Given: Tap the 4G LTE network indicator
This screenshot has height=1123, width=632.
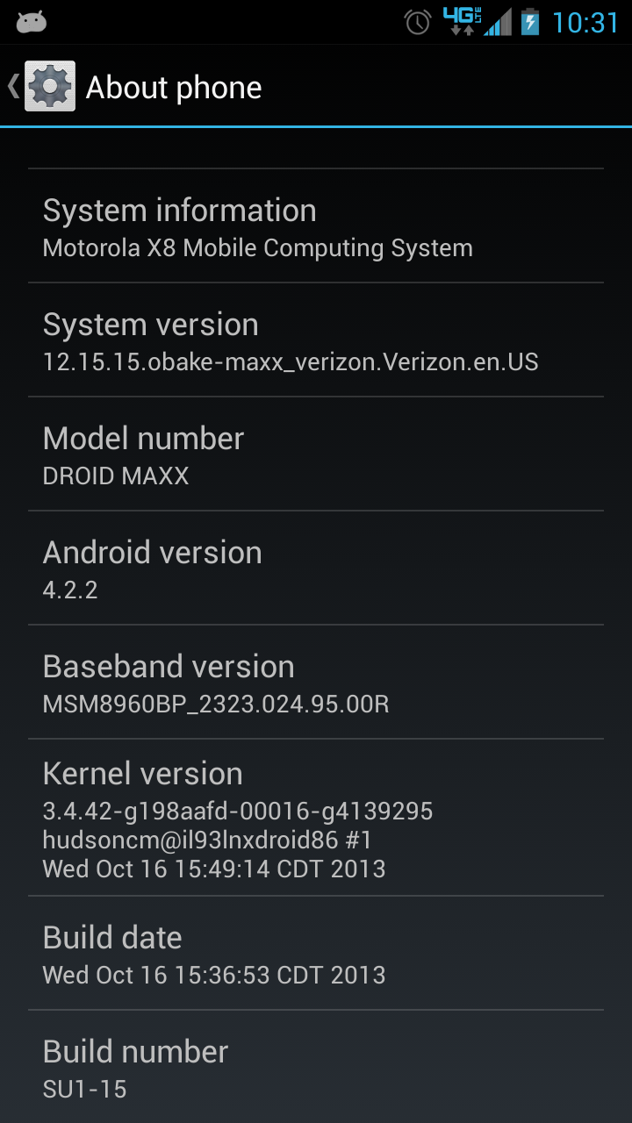Looking at the screenshot, I should click(462, 21).
